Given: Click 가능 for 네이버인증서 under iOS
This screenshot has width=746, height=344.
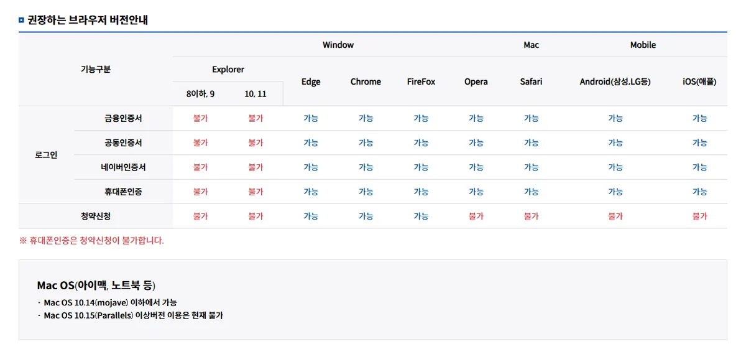Looking at the screenshot, I should (x=700, y=167).
